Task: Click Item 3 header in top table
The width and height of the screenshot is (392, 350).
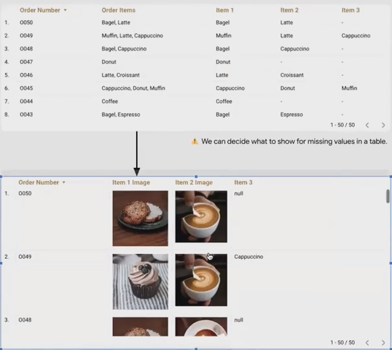Action: [351, 10]
